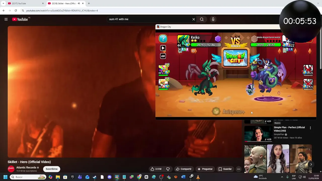
Task: Open a new browser tab
Action: pos(89,4)
